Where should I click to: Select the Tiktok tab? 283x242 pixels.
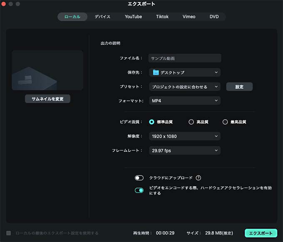(x=162, y=17)
